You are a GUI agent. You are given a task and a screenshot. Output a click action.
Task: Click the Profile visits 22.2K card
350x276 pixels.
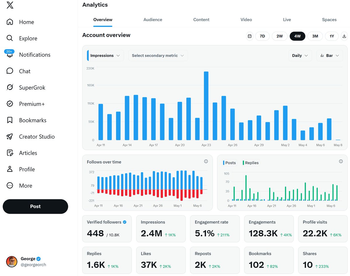coord(323,229)
